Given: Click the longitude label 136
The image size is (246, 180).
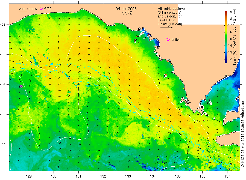Looking at the screenshot, I should [202, 176].
